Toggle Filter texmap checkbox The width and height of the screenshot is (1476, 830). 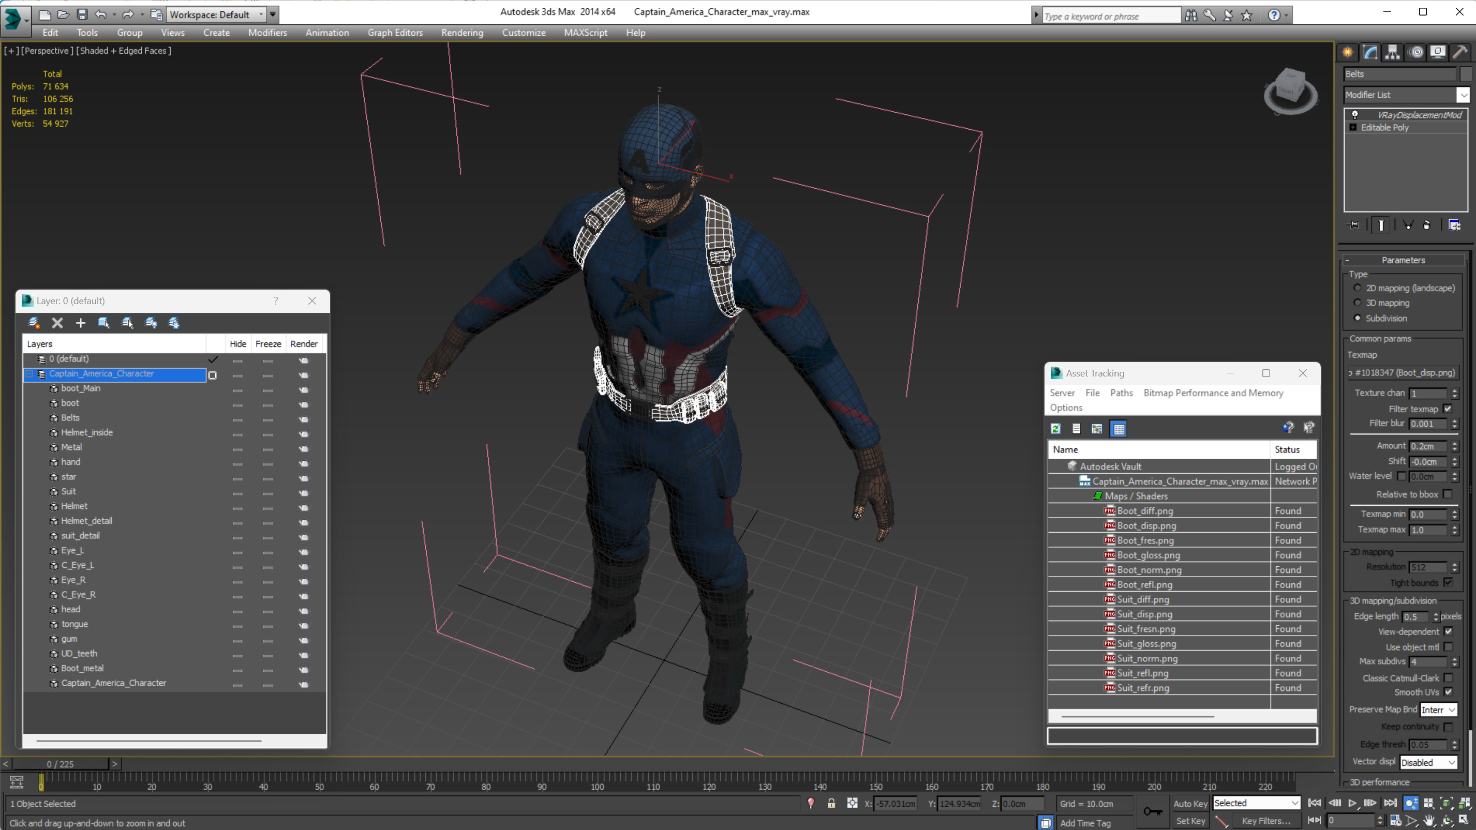(x=1448, y=409)
